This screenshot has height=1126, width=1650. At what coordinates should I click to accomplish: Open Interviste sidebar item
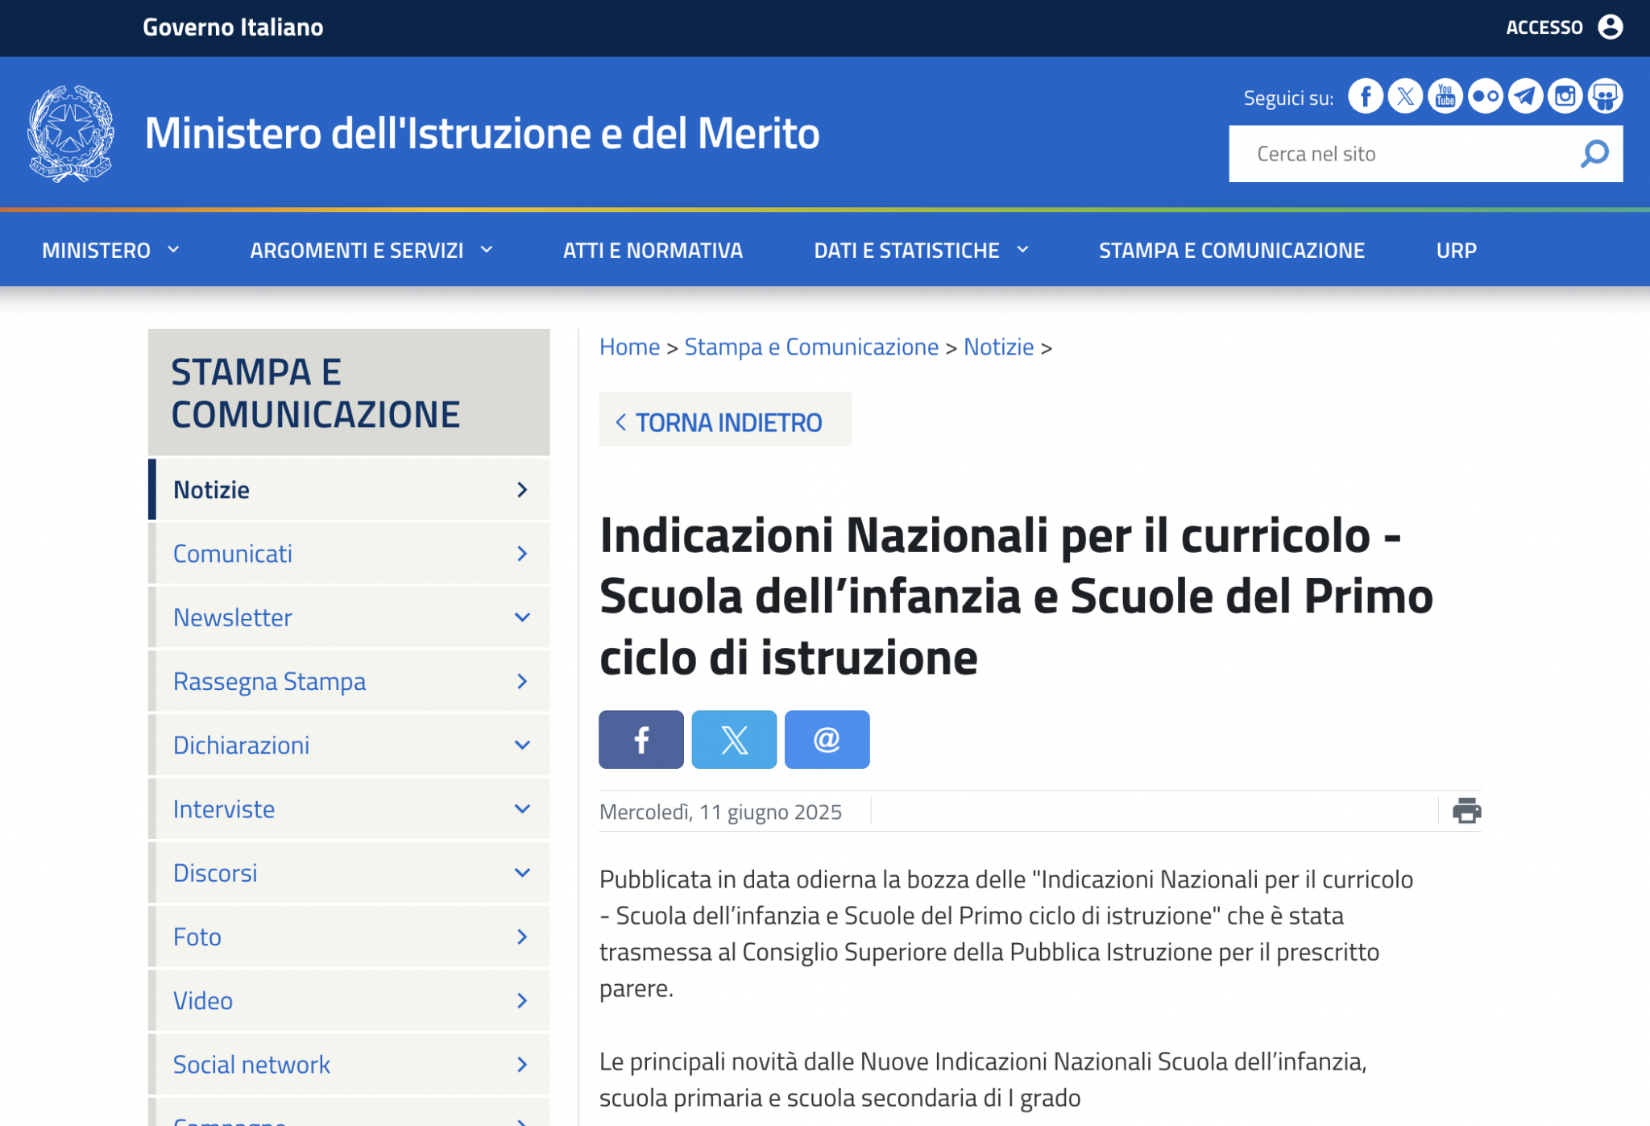[x=350, y=808]
